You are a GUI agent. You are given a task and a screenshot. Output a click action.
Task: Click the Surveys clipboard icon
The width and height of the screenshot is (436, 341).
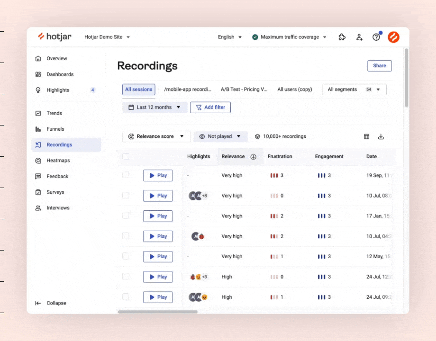tap(38, 192)
